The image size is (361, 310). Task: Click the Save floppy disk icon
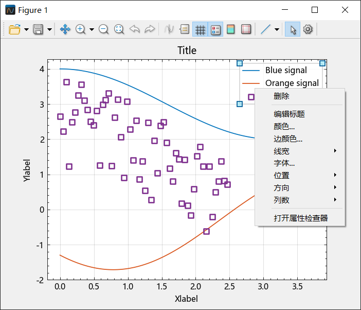point(38,29)
